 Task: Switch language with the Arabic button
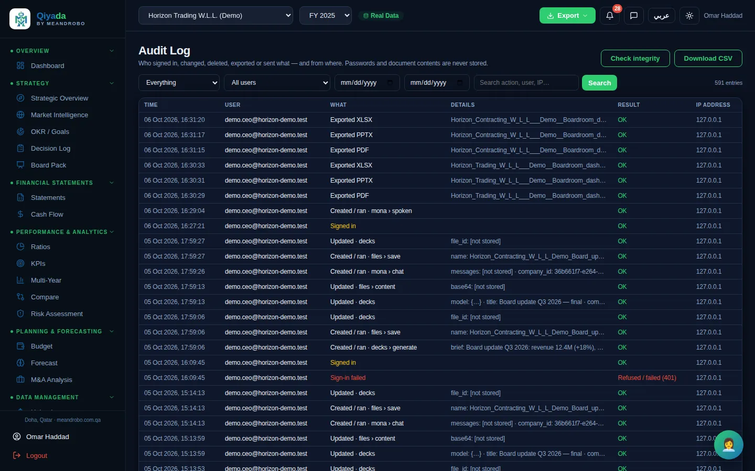tap(662, 16)
